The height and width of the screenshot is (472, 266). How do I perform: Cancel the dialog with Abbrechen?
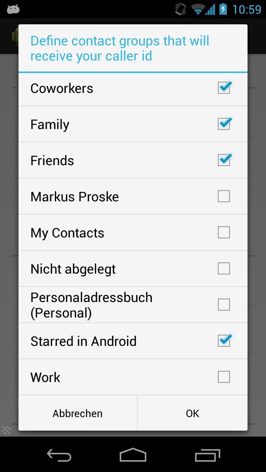78,413
